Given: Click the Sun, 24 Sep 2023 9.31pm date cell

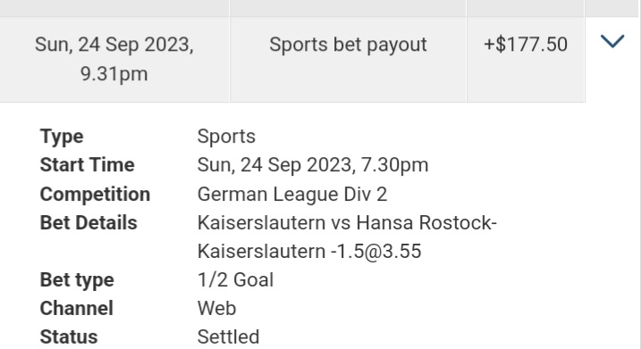Looking at the screenshot, I should click(114, 60).
